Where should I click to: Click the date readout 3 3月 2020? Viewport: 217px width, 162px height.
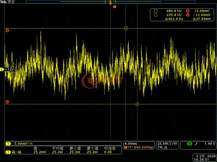(206, 156)
